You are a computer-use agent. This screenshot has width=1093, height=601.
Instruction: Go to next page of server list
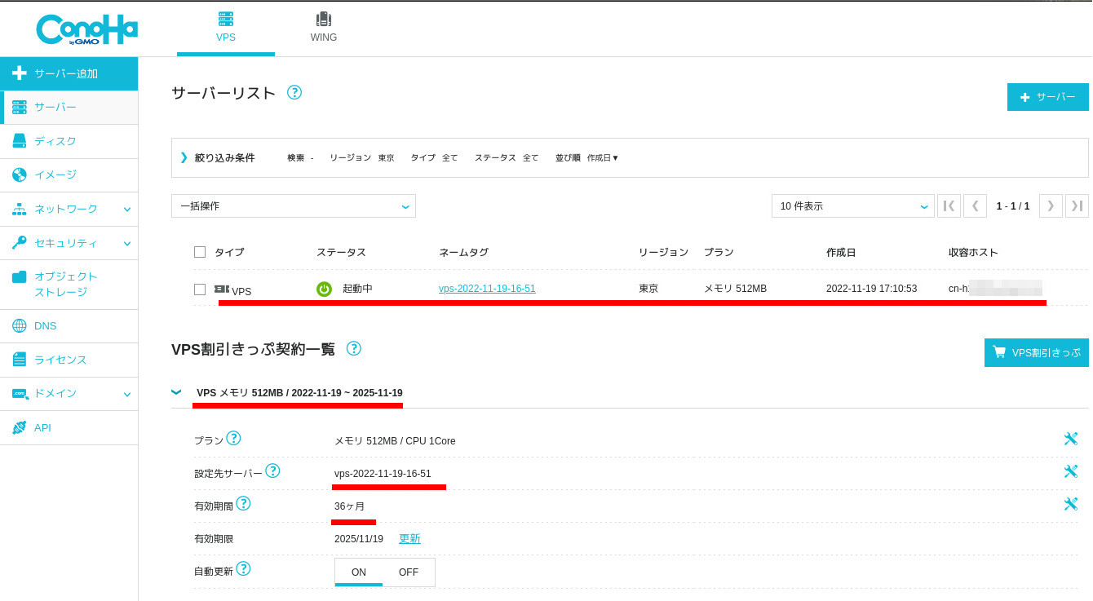coord(1051,206)
